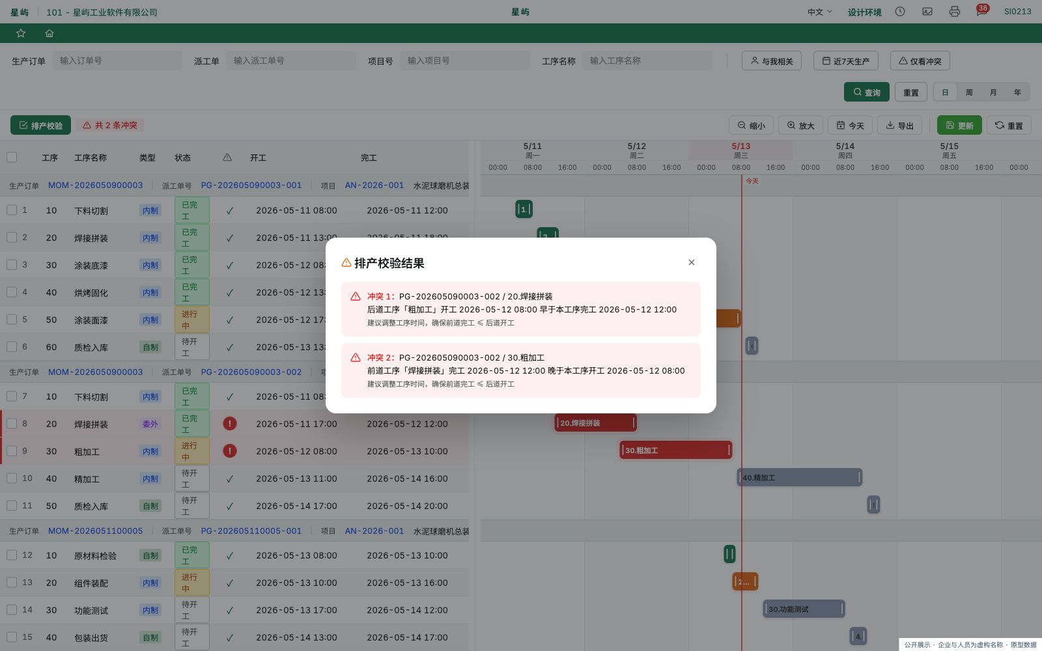This screenshot has height=651, width=1042.
Task: Click the printer icon
Action: coord(955,12)
